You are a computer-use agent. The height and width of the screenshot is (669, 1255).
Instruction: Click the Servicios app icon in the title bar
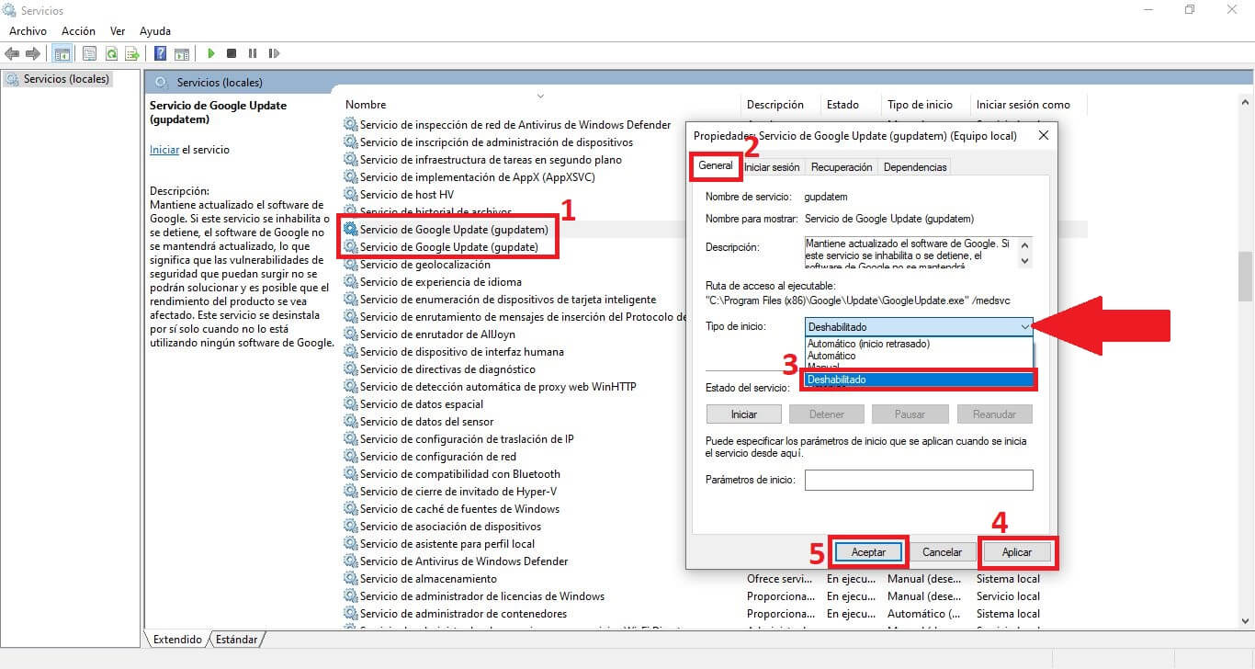tap(9, 10)
